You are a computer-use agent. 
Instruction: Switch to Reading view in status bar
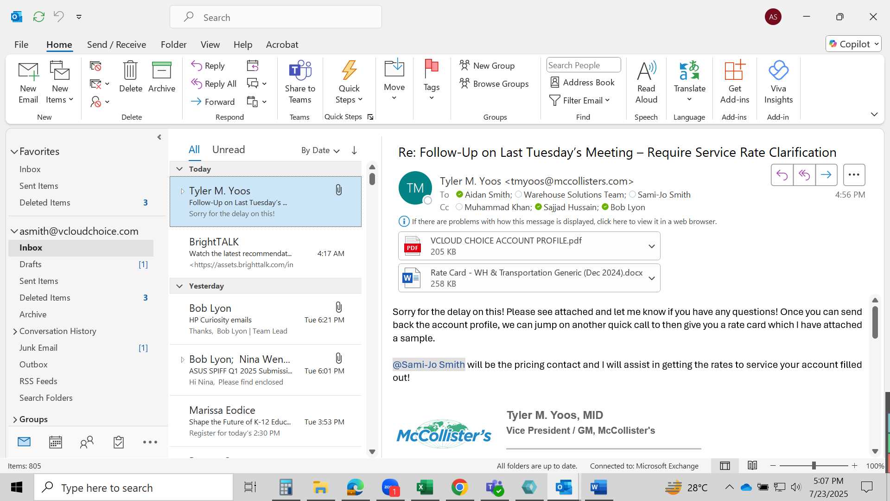pos(752,465)
